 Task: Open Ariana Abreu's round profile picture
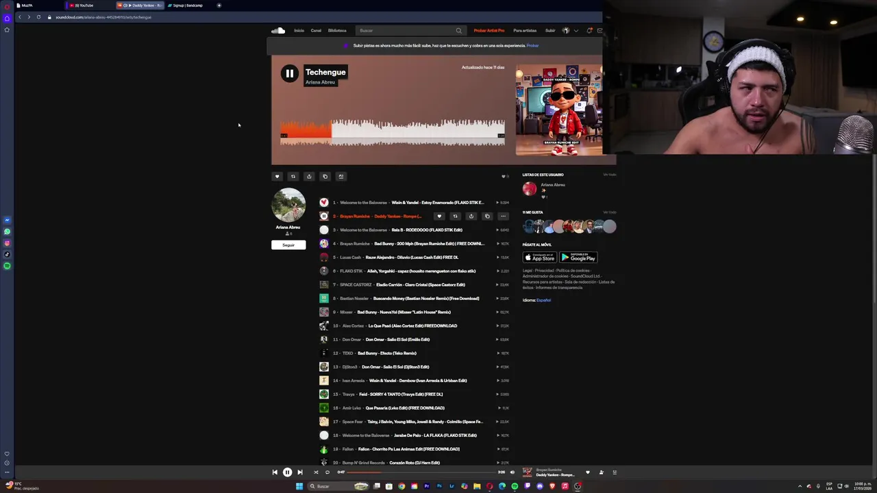click(x=288, y=204)
